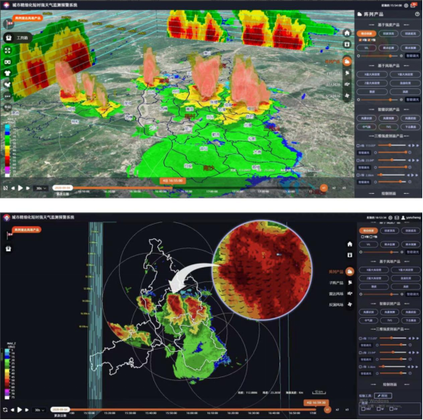Open the 反演风场 inversion wind icon
This screenshot has width=423, height=420.
point(350,304)
